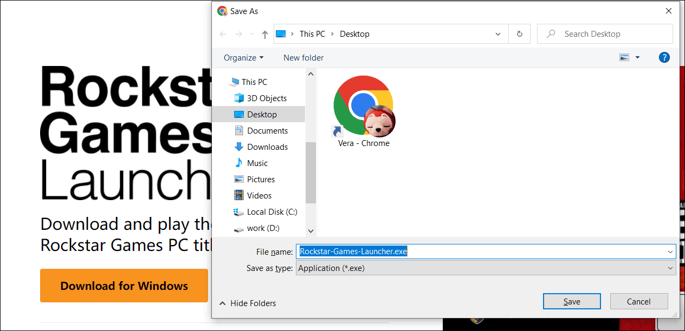The width and height of the screenshot is (685, 331).
Task: Click Download for Windows on Rockstar page
Action: tap(124, 286)
